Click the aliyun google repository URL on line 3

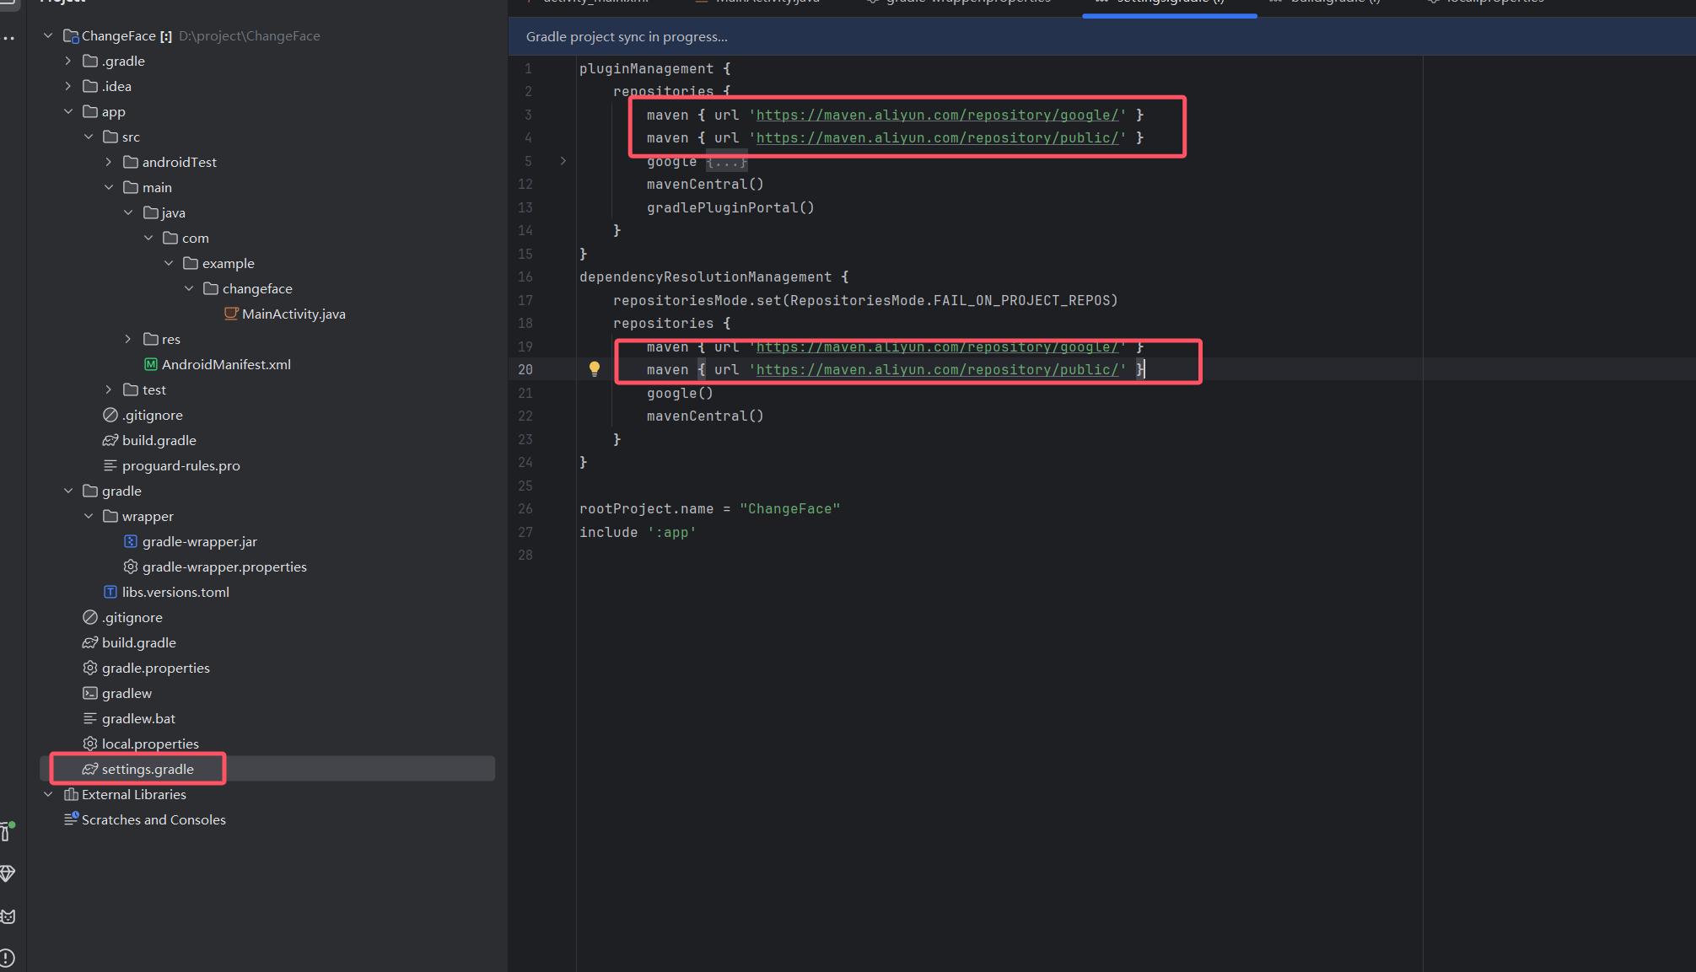click(937, 115)
